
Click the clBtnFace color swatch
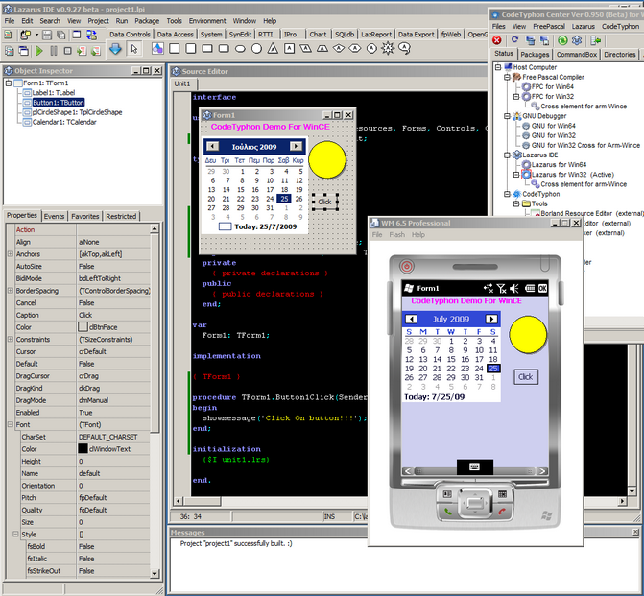[x=83, y=327]
